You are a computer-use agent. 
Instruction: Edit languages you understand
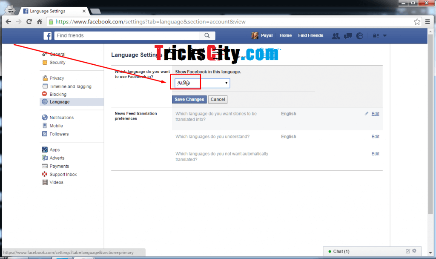click(x=376, y=137)
